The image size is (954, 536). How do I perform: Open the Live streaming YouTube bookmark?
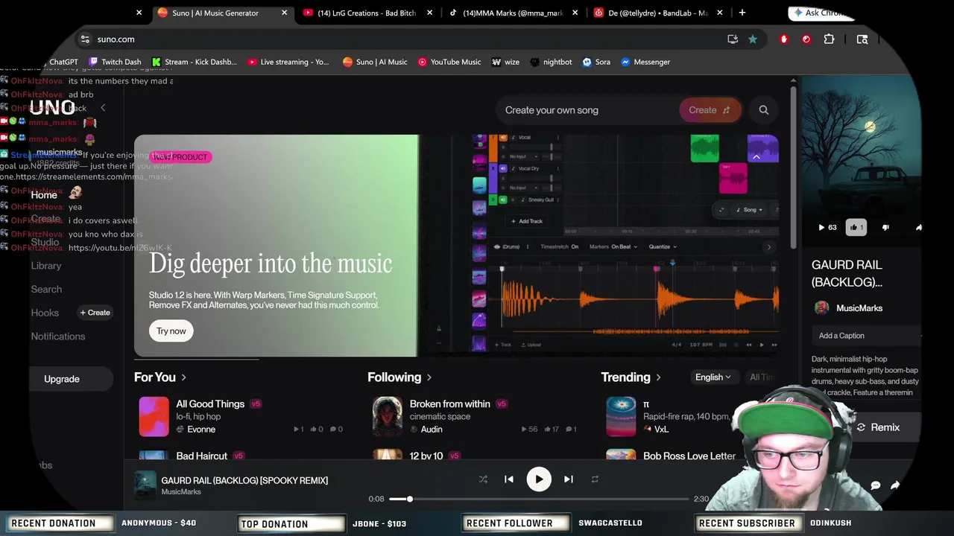coord(288,62)
